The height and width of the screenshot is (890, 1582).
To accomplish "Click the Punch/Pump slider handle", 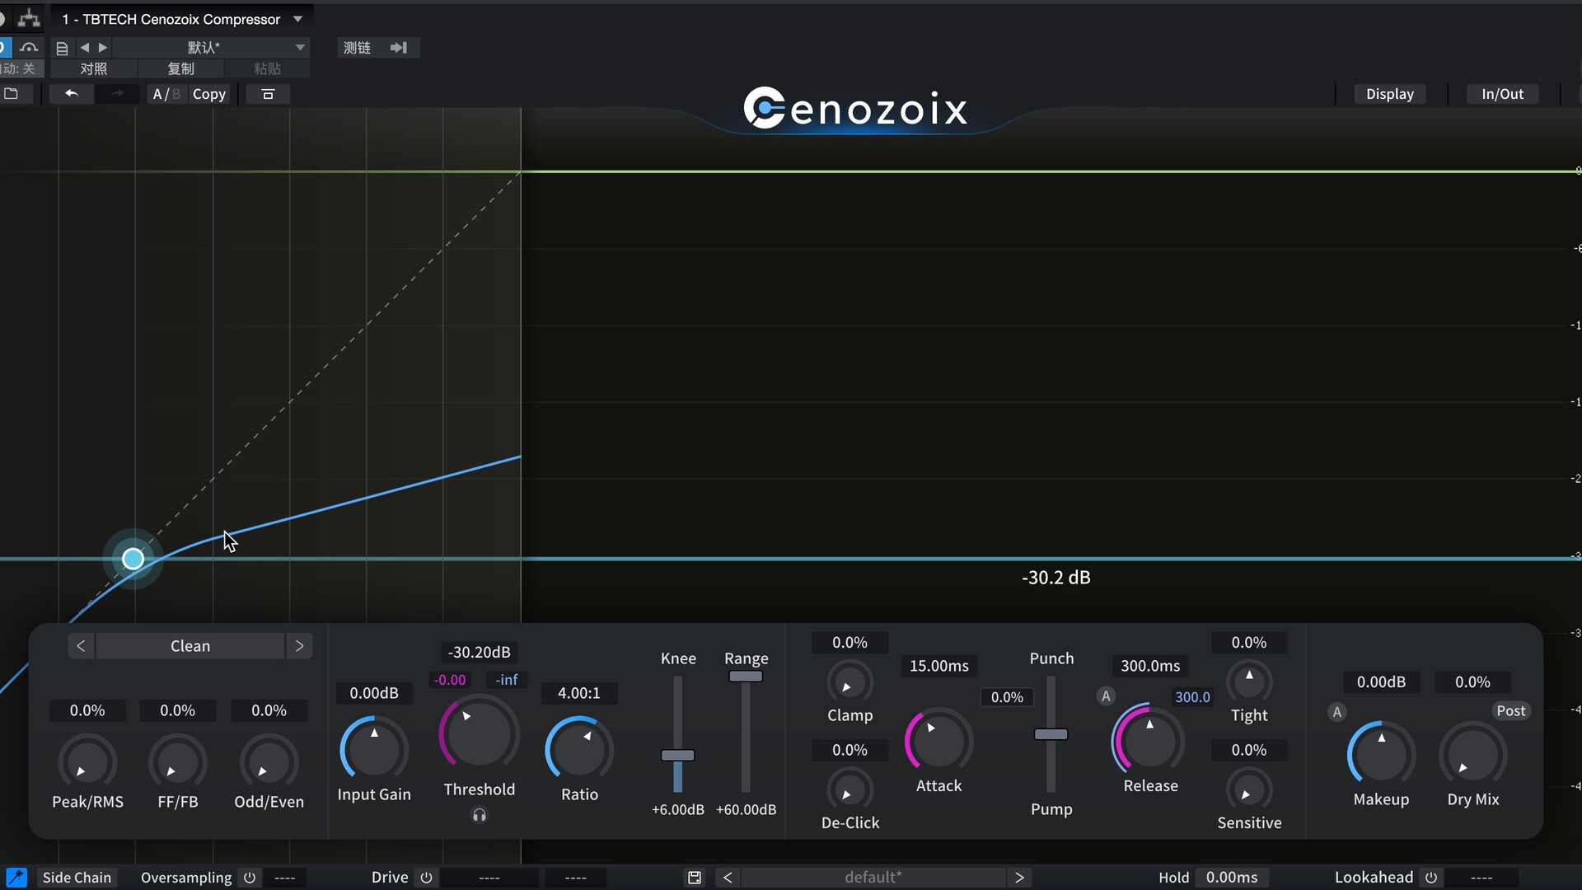I will (x=1051, y=734).
